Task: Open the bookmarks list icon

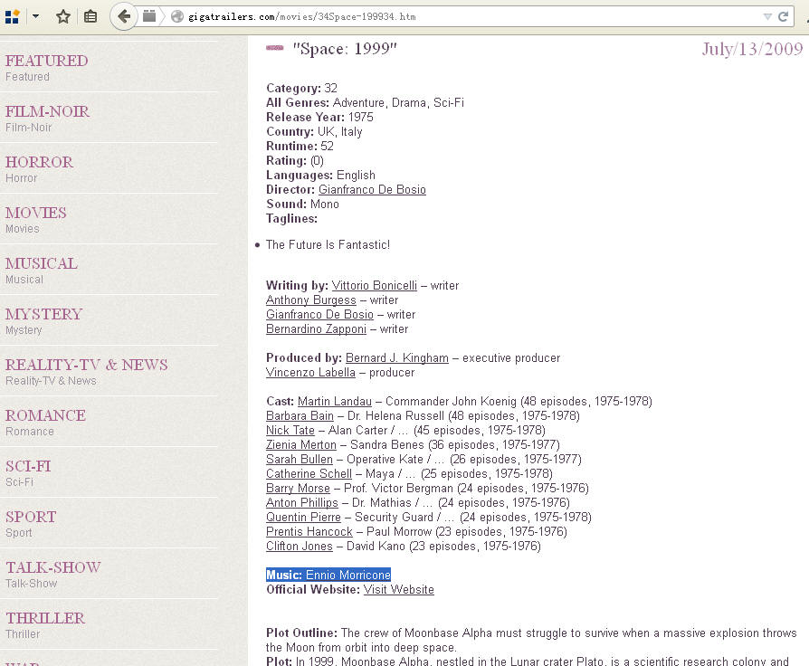Action: (x=90, y=16)
